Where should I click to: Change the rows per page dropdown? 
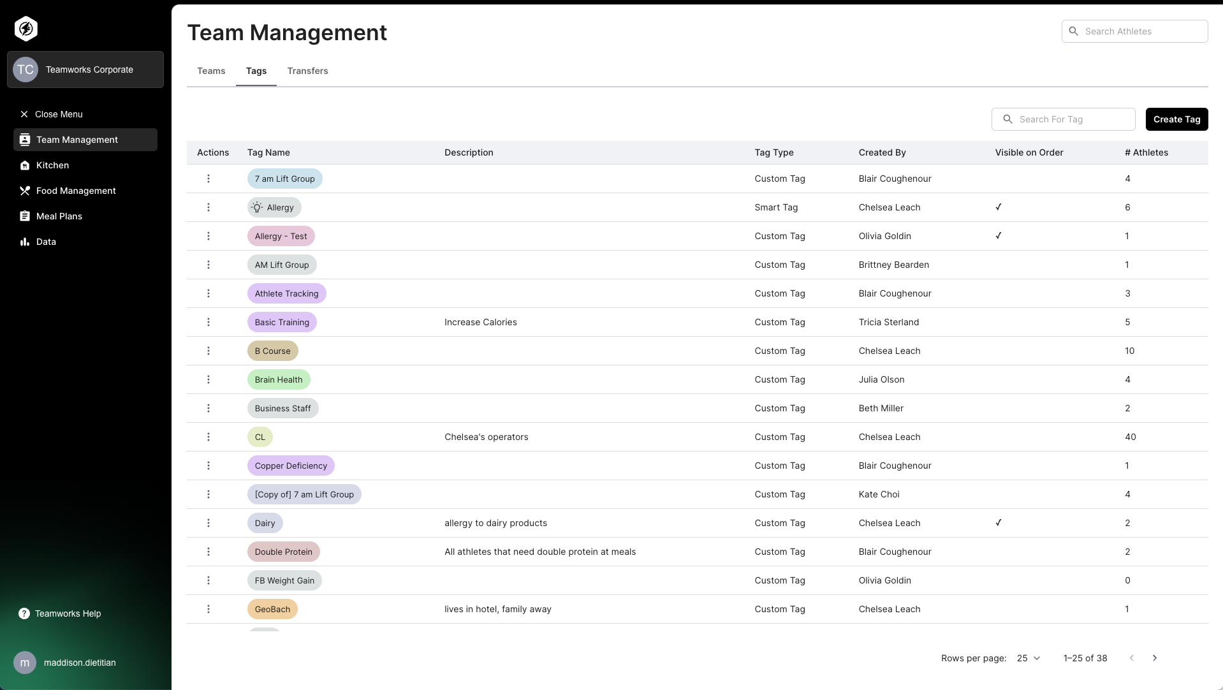[1028, 658]
